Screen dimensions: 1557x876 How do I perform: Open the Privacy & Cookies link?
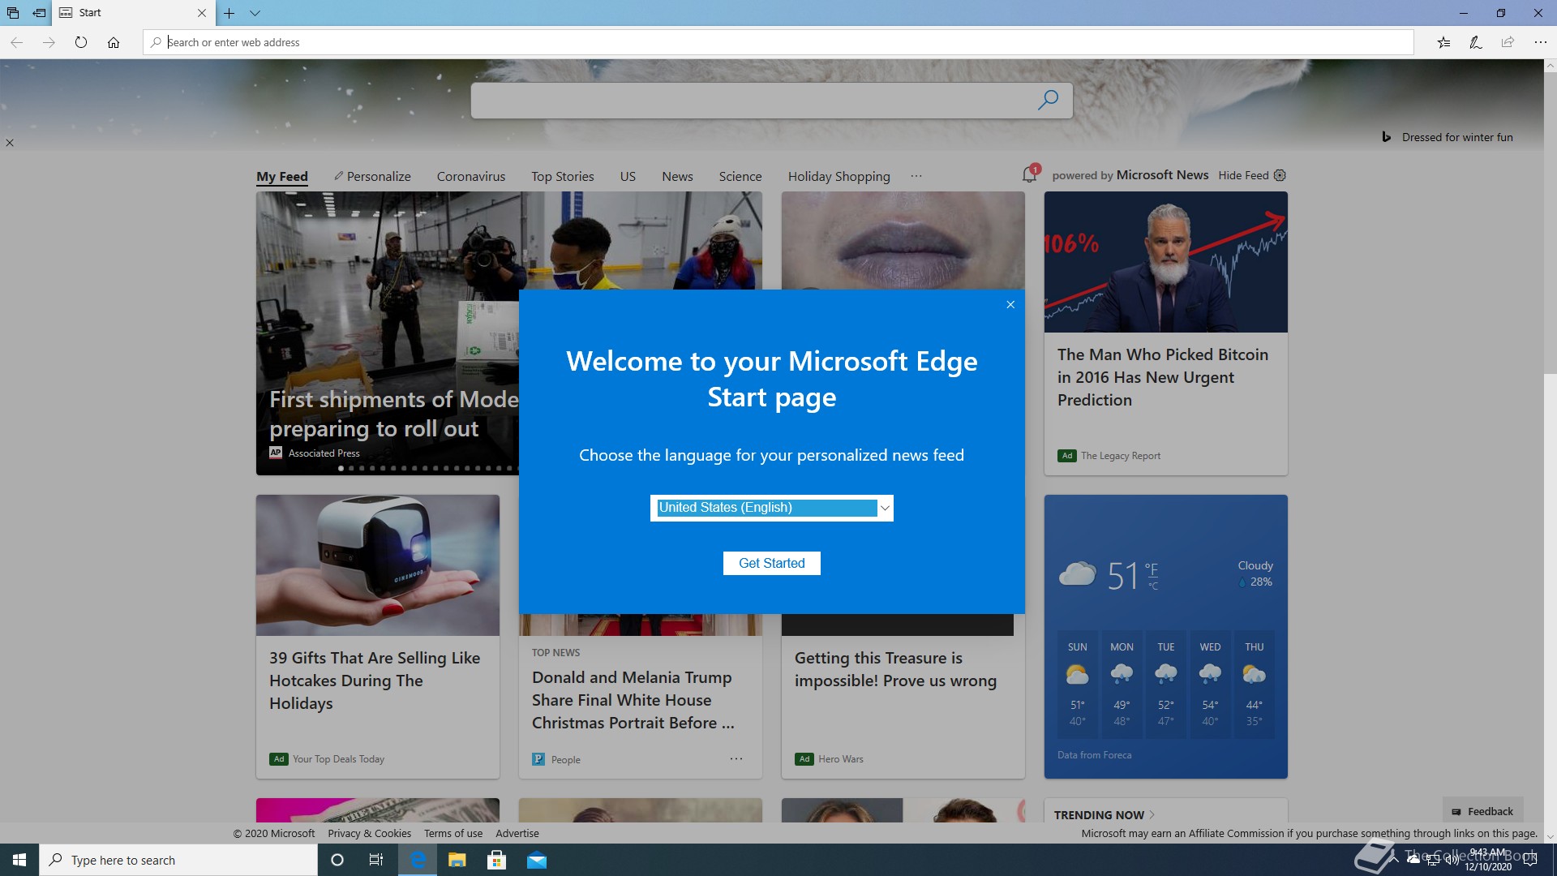[369, 833]
